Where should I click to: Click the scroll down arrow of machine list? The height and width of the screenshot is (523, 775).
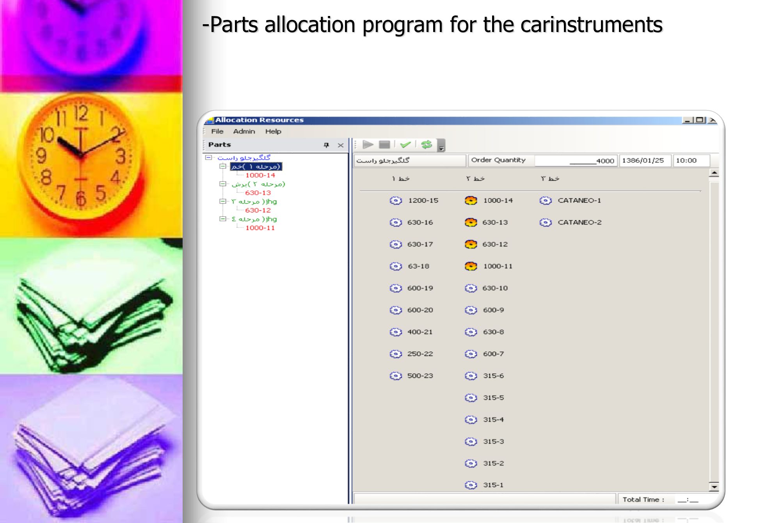714,487
